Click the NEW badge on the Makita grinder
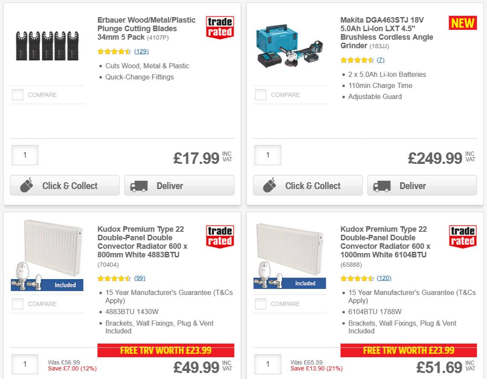 [462, 23]
